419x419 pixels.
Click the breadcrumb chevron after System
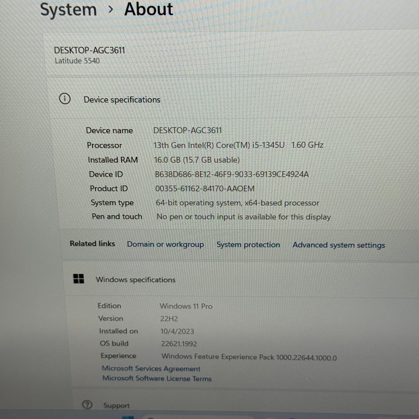[x=110, y=10]
